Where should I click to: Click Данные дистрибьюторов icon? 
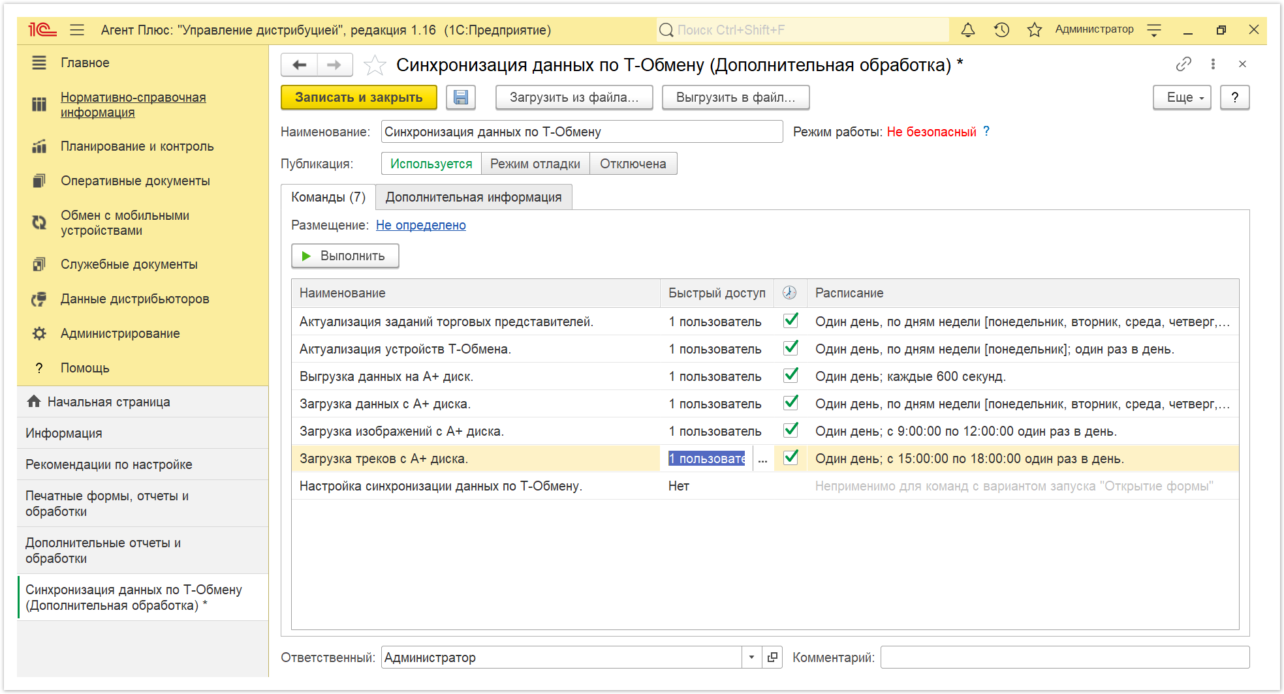(39, 299)
